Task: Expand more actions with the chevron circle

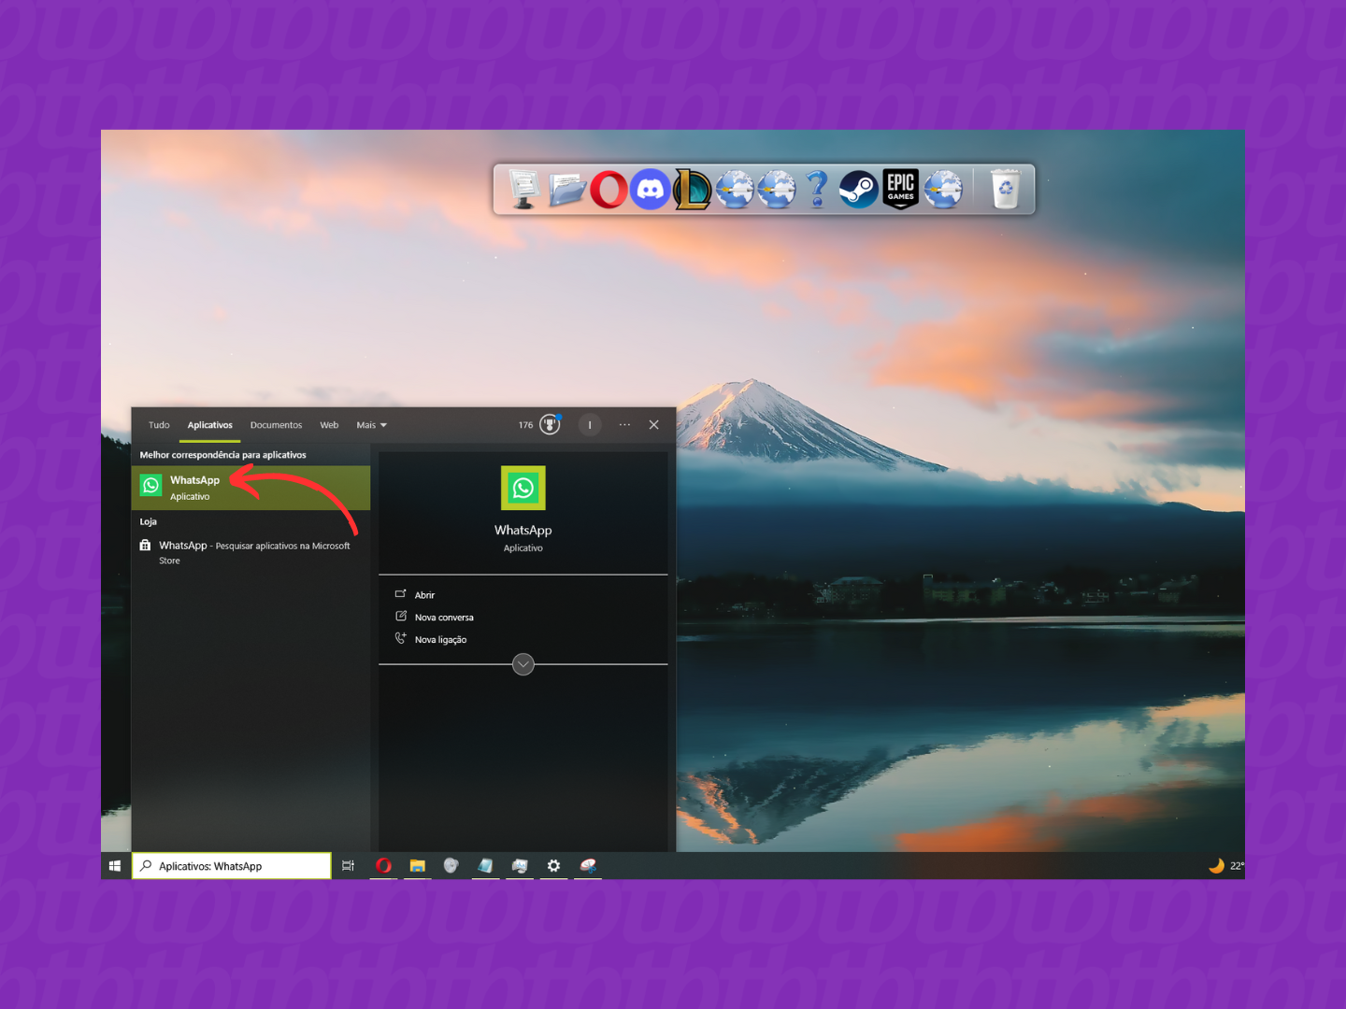Action: [523, 664]
